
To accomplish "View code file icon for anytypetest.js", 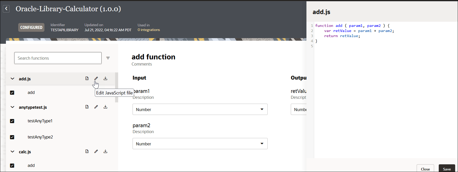I will (87, 107).
